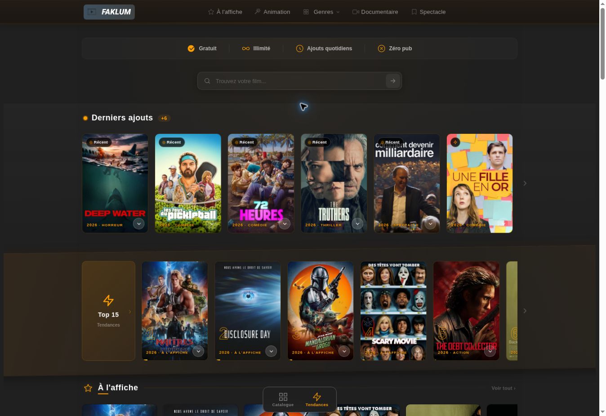Viewport: 606px width, 416px height.
Task: Click the circle icon beside Zéro pub
Action: click(381, 49)
